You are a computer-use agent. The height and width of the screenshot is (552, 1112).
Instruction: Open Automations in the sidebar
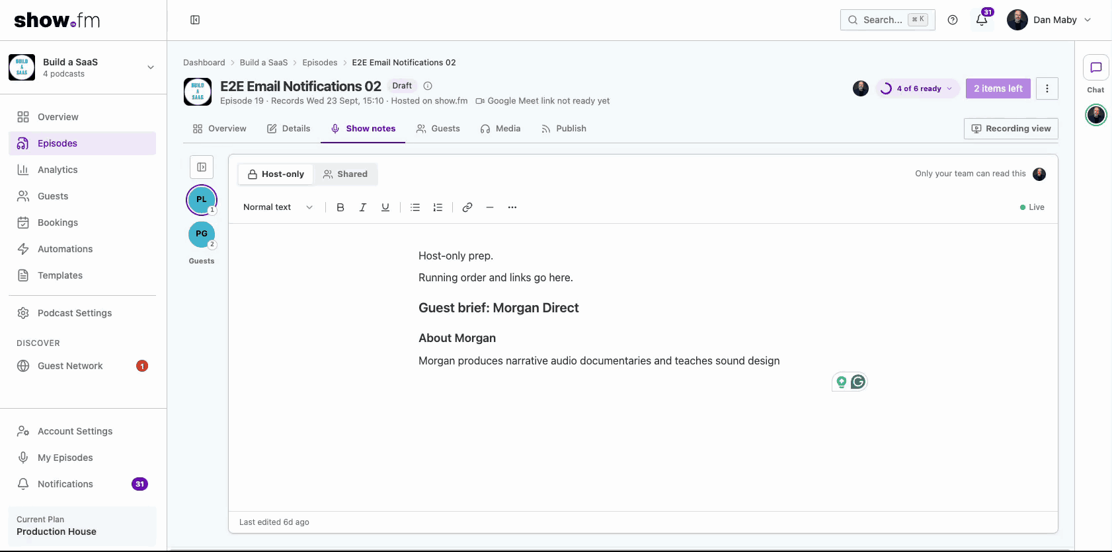(83, 249)
